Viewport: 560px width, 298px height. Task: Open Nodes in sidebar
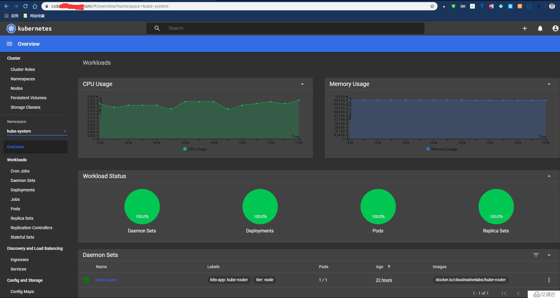click(x=17, y=88)
